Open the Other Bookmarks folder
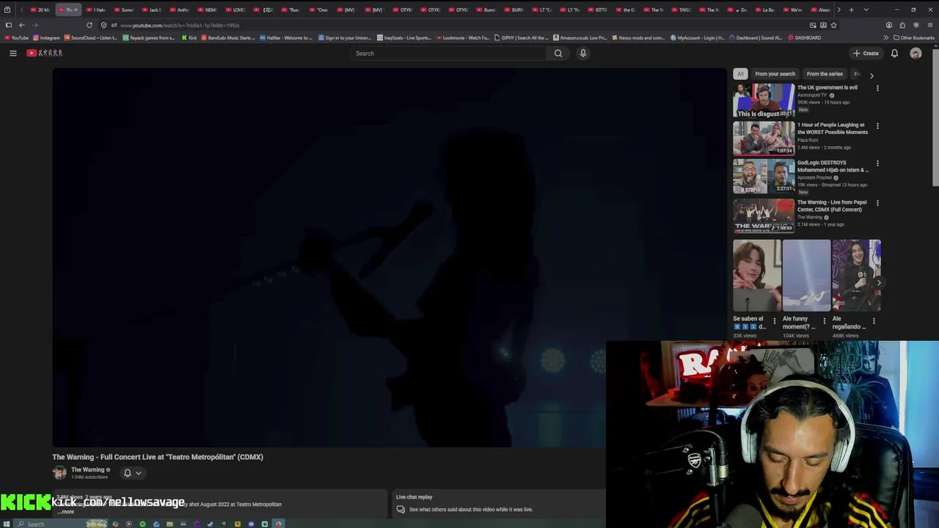Screen dimensions: 939x528 (x=913, y=37)
